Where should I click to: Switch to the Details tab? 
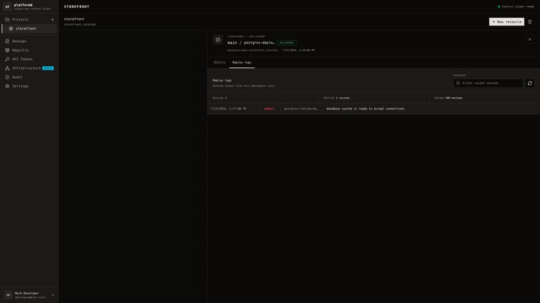[x=220, y=63]
